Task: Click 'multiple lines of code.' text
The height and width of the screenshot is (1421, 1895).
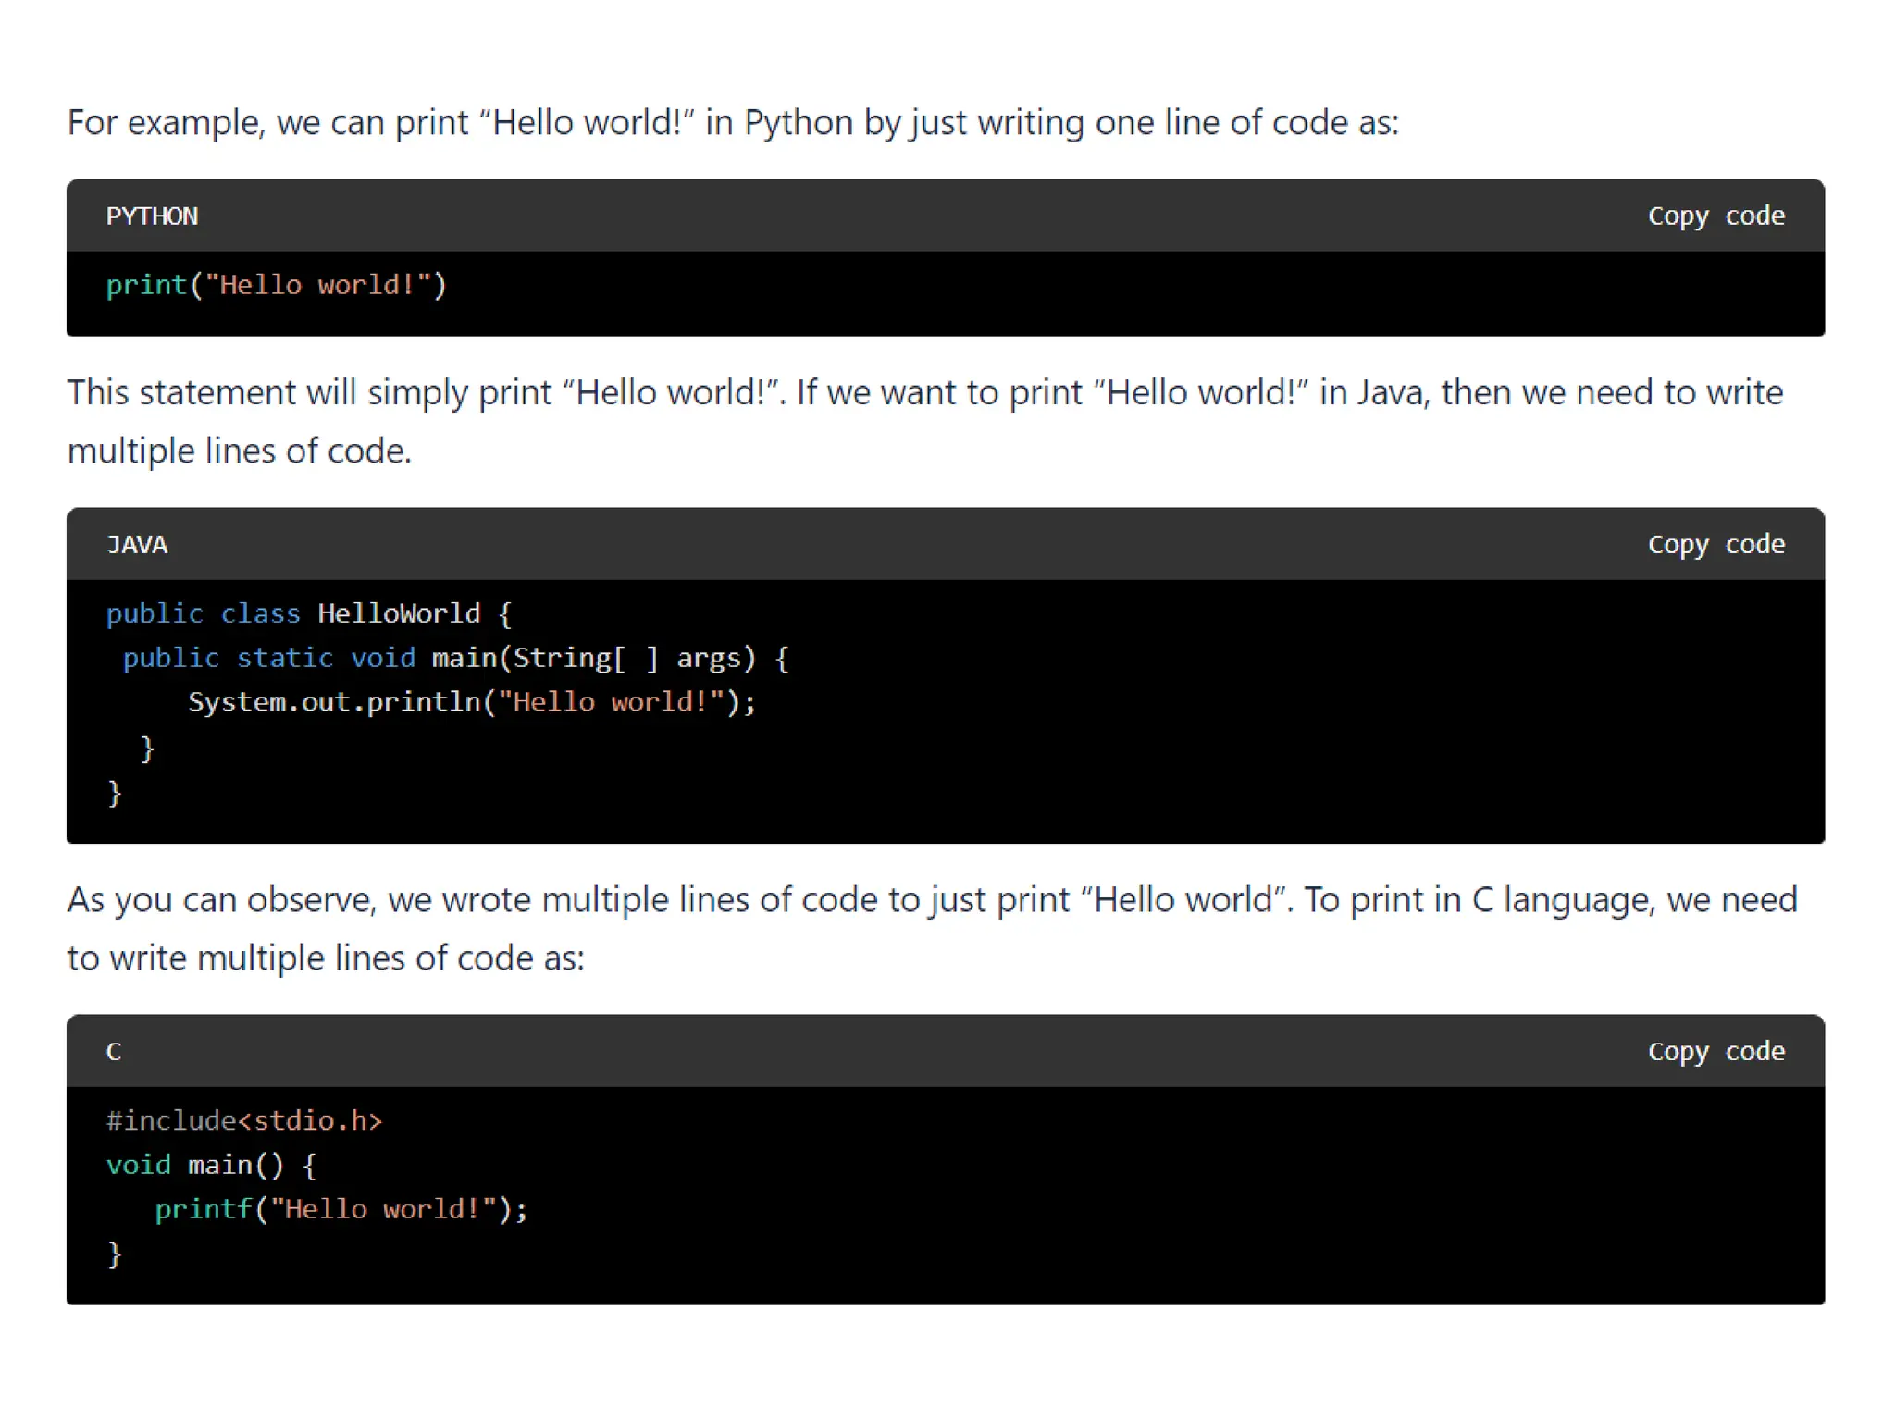Action: (x=239, y=451)
